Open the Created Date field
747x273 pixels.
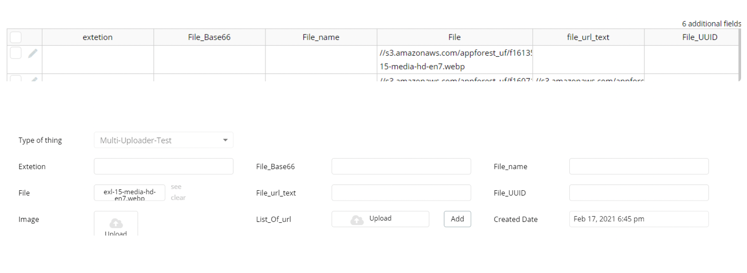click(639, 219)
